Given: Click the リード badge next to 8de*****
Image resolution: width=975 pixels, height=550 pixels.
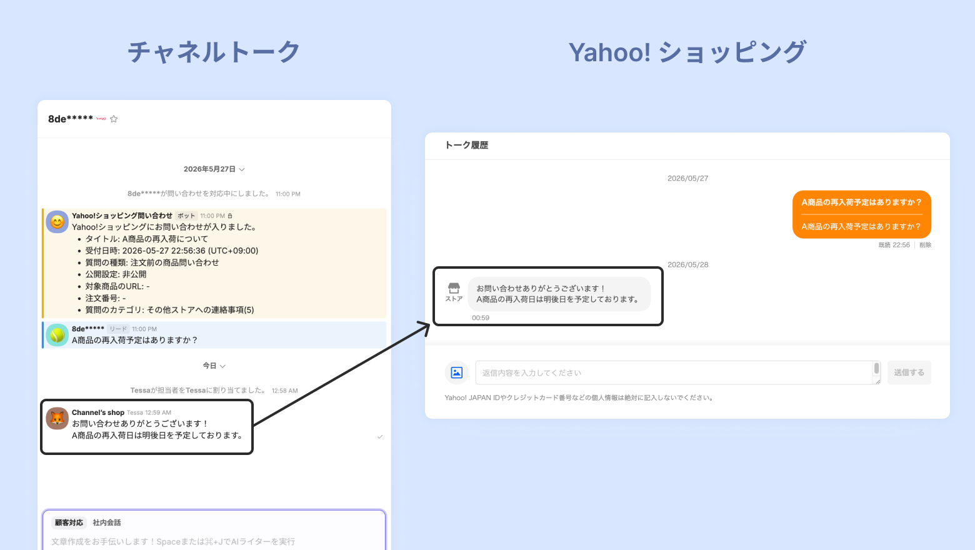Looking at the screenshot, I should tap(118, 329).
